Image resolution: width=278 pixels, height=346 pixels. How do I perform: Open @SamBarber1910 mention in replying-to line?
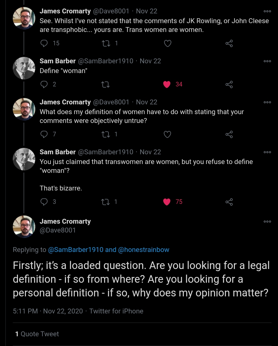tap(76, 250)
